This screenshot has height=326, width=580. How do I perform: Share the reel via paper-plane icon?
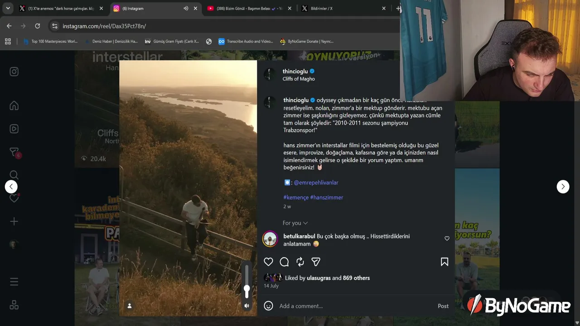pyautogui.click(x=316, y=262)
